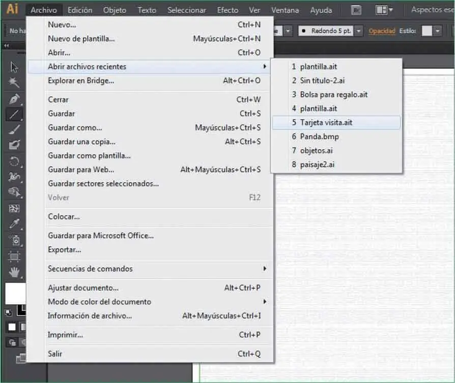Click the Color mode button below swatches
Viewport: 455px width, 383px height.
(12, 327)
